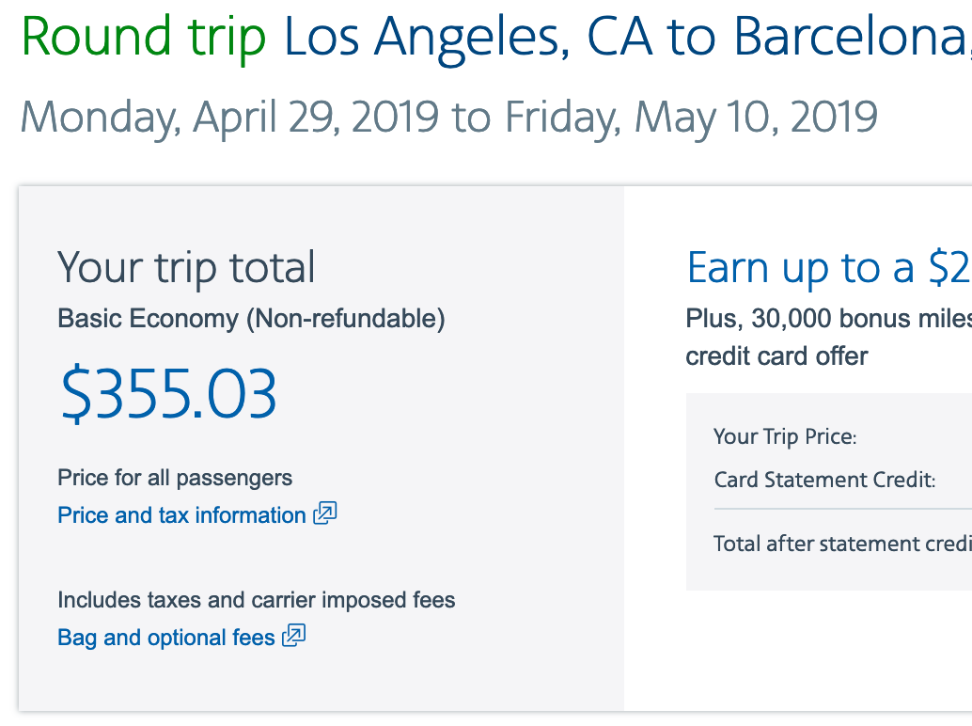Click the Price for all passengers text

click(x=175, y=478)
